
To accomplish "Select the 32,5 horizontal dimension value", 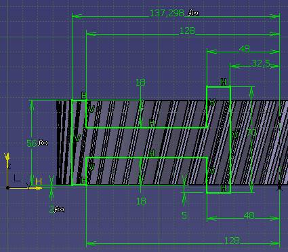I will click(261, 64).
